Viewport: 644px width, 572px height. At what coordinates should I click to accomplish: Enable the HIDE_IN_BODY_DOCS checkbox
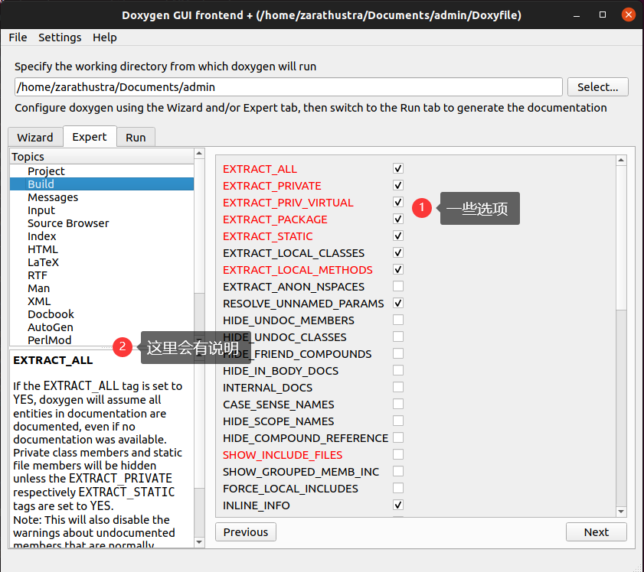point(397,370)
